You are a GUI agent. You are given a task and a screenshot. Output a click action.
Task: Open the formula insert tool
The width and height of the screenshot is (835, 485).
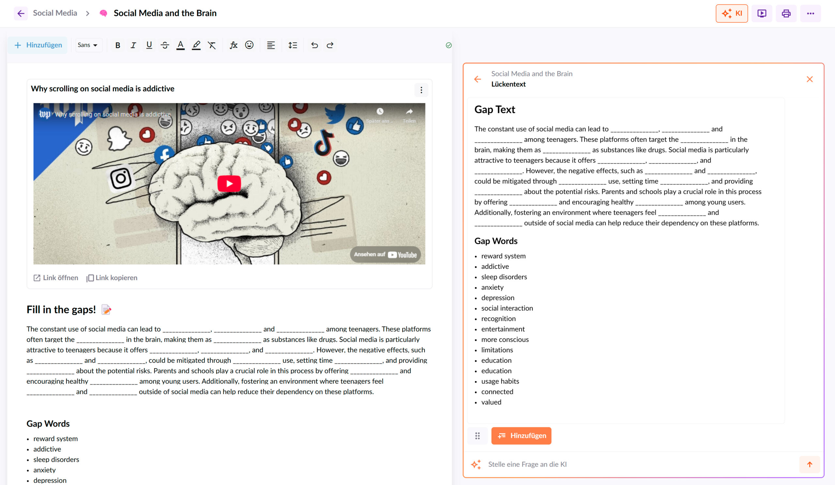pyautogui.click(x=233, y=45)
